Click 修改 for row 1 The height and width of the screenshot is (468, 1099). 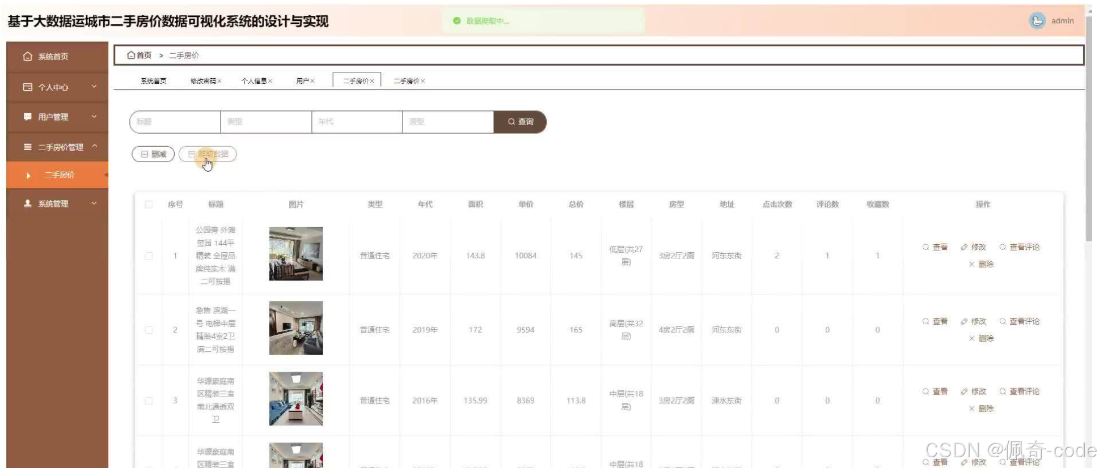point(974,247)
